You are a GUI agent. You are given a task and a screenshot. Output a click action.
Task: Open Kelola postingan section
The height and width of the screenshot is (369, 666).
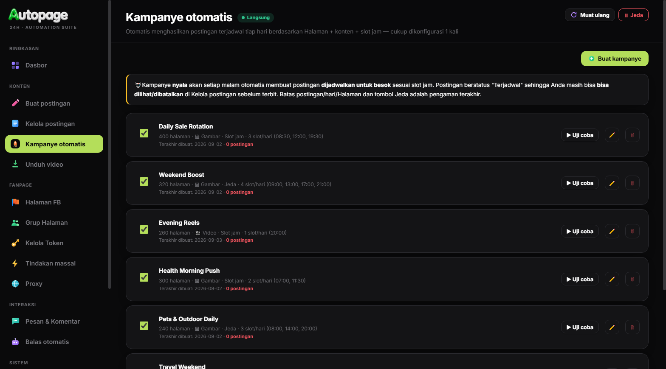point(54,124)
